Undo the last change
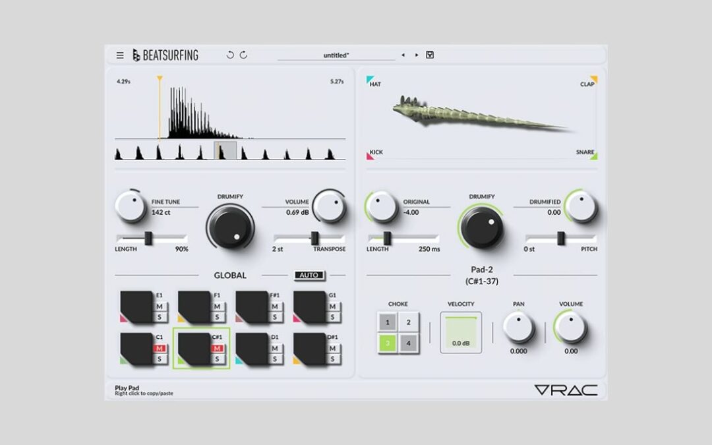712x445 pixels. click(230, 55)
